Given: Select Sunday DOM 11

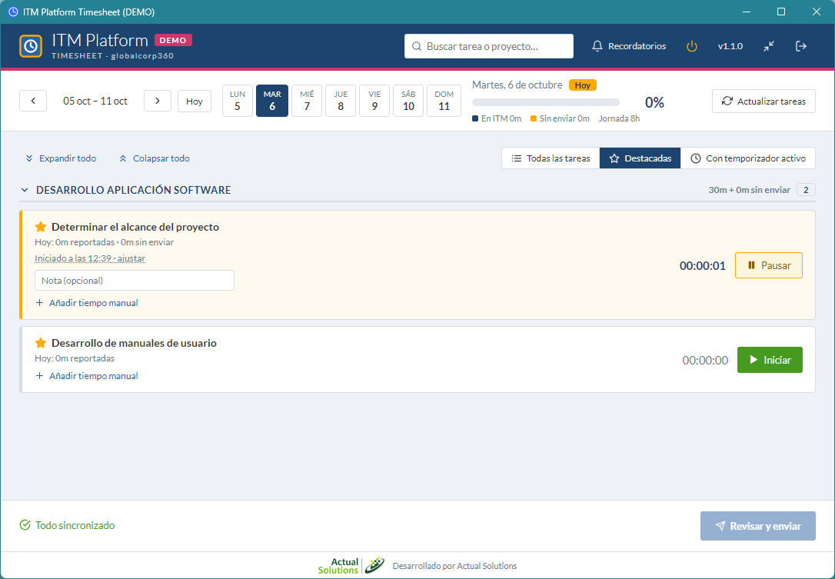Looking at the screenshot, I should click(x=444, y=101).
